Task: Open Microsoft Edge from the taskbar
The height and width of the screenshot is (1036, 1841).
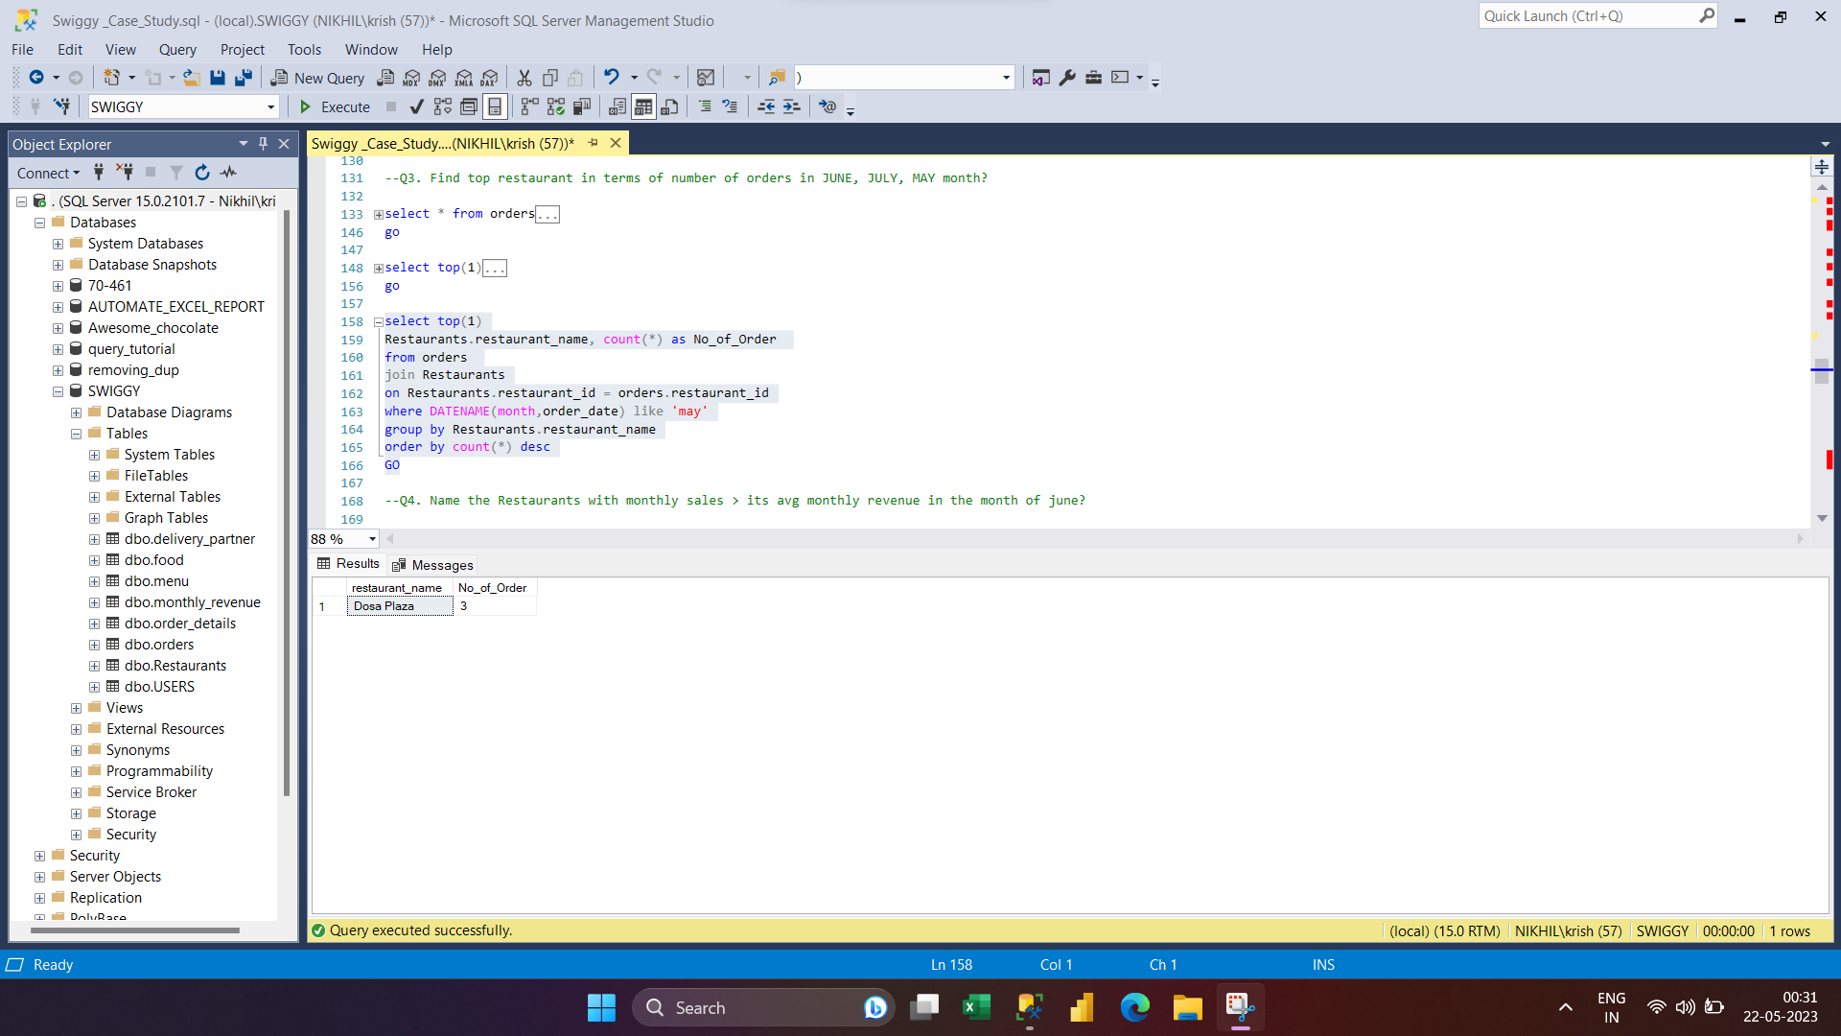Action: coord(1134,1007)
